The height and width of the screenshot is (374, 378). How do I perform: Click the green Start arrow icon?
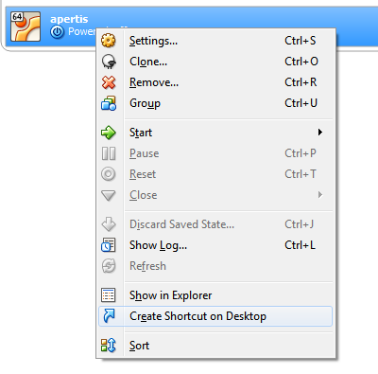pyautogui.click(x=109, y=133)
